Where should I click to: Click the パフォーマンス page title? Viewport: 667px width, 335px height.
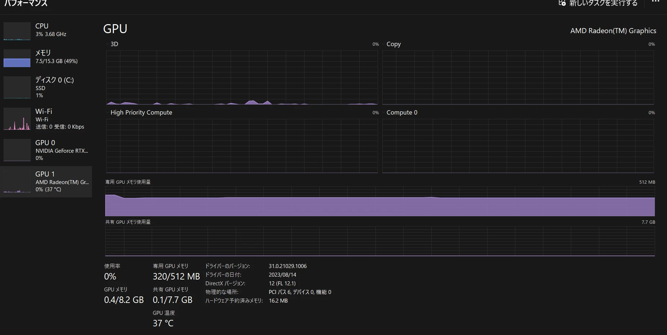coord(26,3)
